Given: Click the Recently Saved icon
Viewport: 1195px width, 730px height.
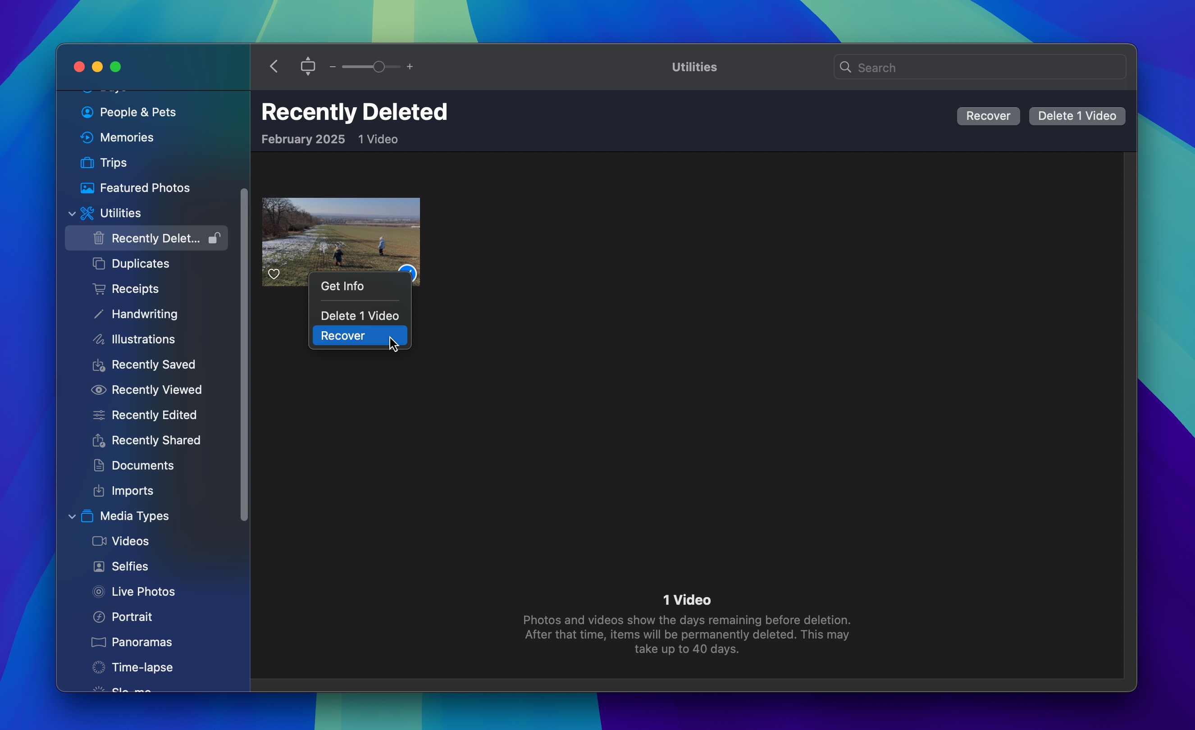Looking at the screenshot, I should click(98, 365).
